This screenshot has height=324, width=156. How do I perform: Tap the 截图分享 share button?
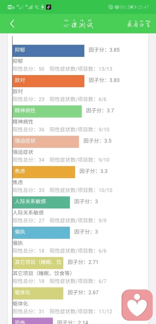coord(139,24)
